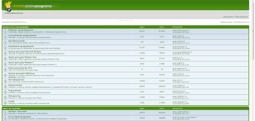Click the forum icon beside Gry na dobrychprogramach

coord(6,118)
